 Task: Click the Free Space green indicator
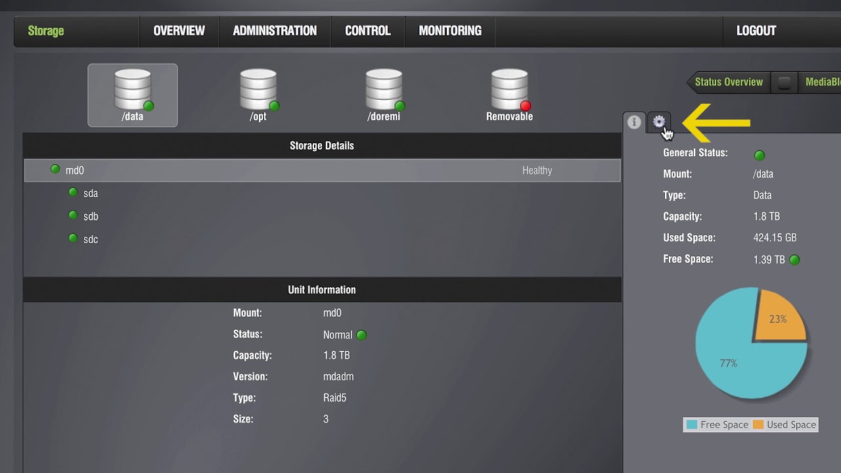(795, 259)
